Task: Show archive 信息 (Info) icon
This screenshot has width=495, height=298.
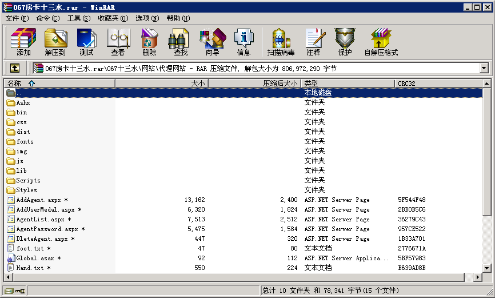Action: [x=243, y=42]
